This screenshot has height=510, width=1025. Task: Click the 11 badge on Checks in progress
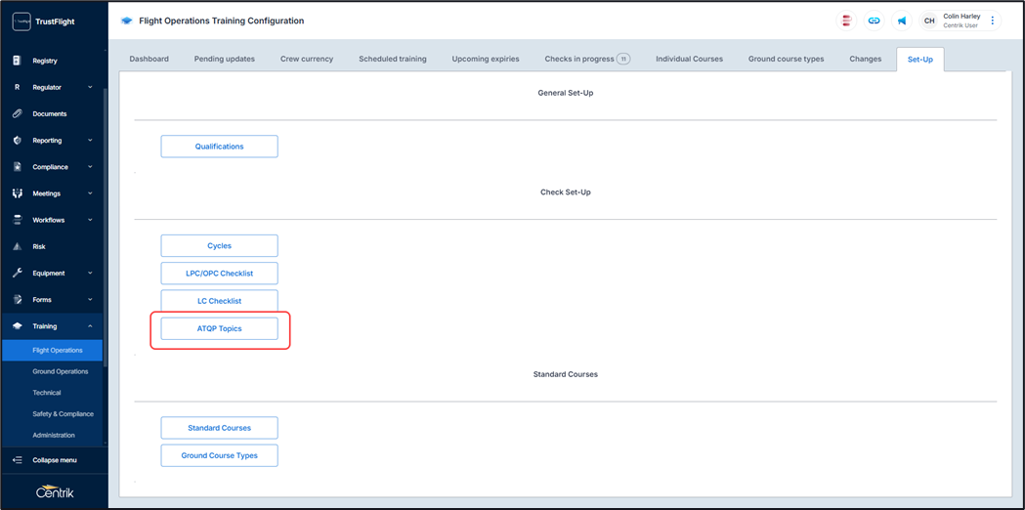pyautogui.click(x=623, y=59)
